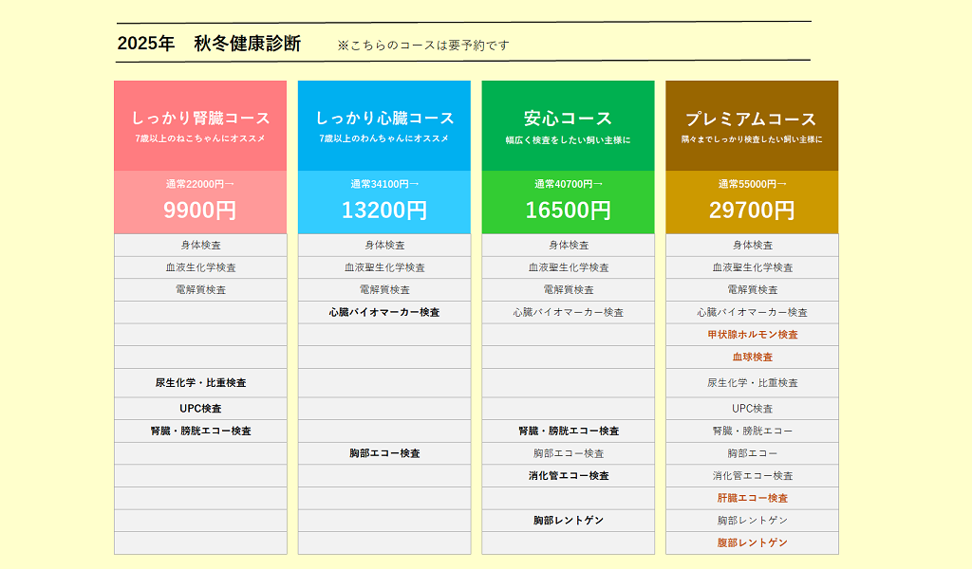Select 尿生化学・比重検査 in the kidney course column

click(x=200, y=383)
